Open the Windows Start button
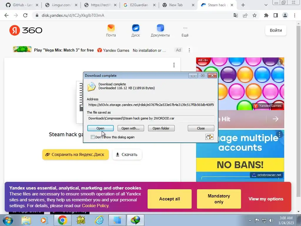This screenshot has height=226, width=301. 8,220
